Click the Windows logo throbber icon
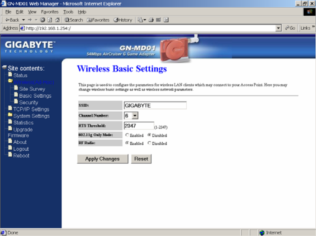The image size is (316, 236). click(x=309, y=12)
